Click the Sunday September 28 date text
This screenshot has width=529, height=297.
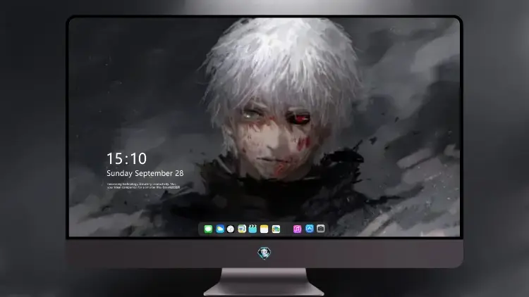point(145,173)
